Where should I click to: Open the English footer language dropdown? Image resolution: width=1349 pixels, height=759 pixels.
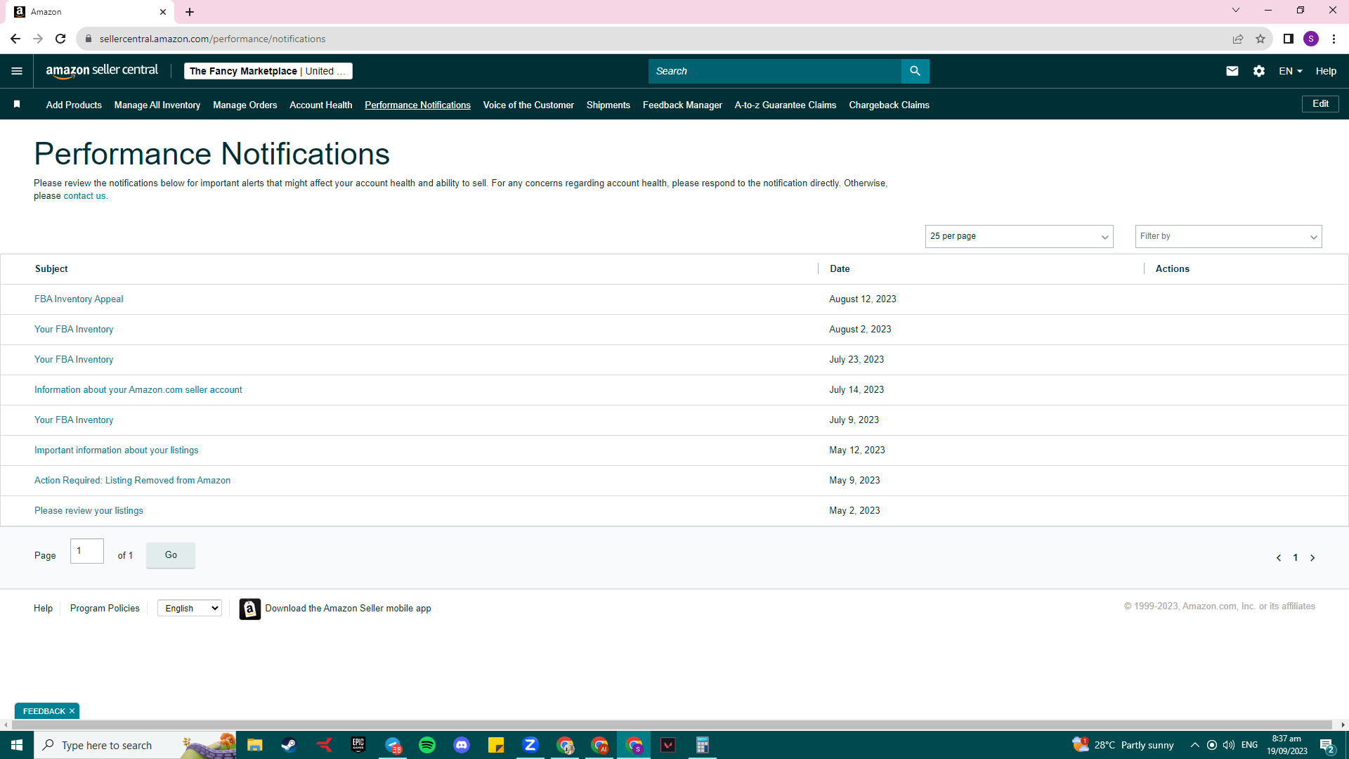(x=190, y=609)
